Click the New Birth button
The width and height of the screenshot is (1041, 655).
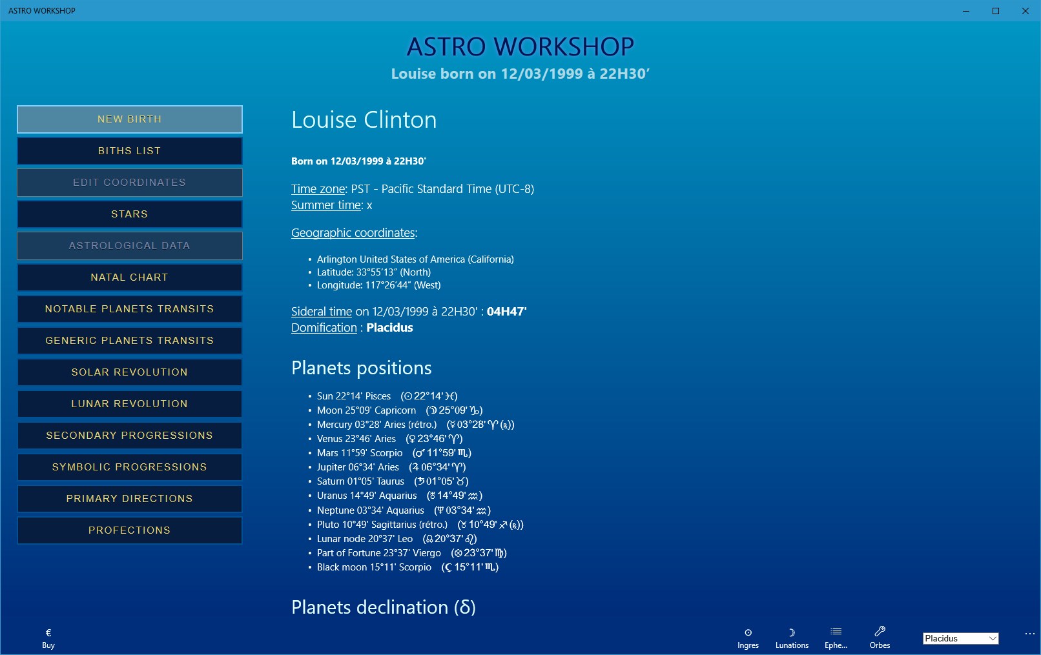click(x=130, y=119)
